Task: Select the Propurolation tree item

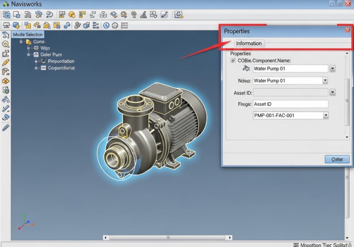Action: (x=61, y=61)
